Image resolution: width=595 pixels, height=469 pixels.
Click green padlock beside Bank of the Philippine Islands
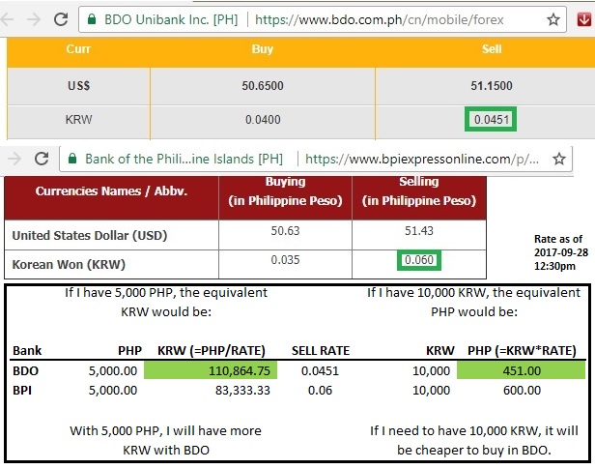coord(72,159)
